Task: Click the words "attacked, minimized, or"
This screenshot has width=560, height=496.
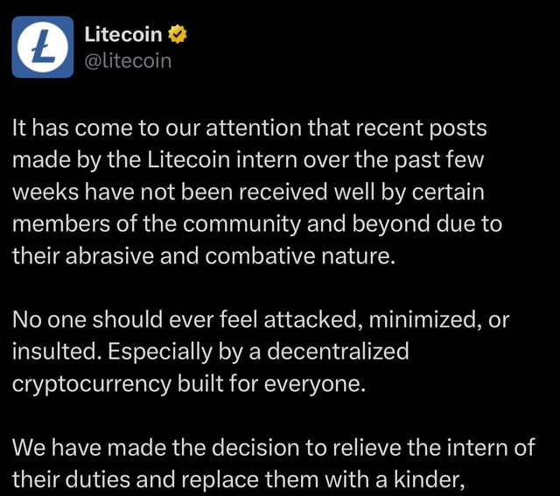Action: pyautogui.click(x=387, y=319)
